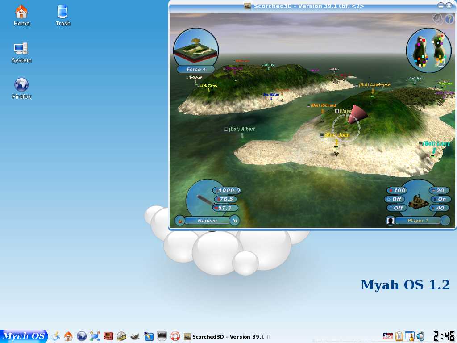Click the 40 fuel count
457x343 pixels.
(439, 208)
